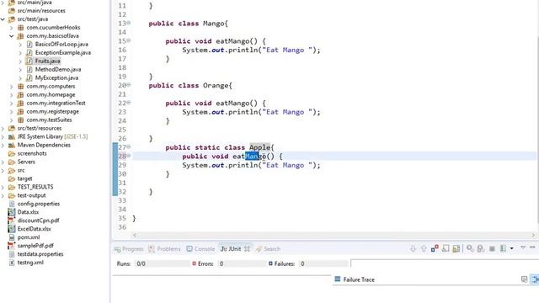Expand the TEST_RESULTS folder
The image size is (539, 303).
3,187
